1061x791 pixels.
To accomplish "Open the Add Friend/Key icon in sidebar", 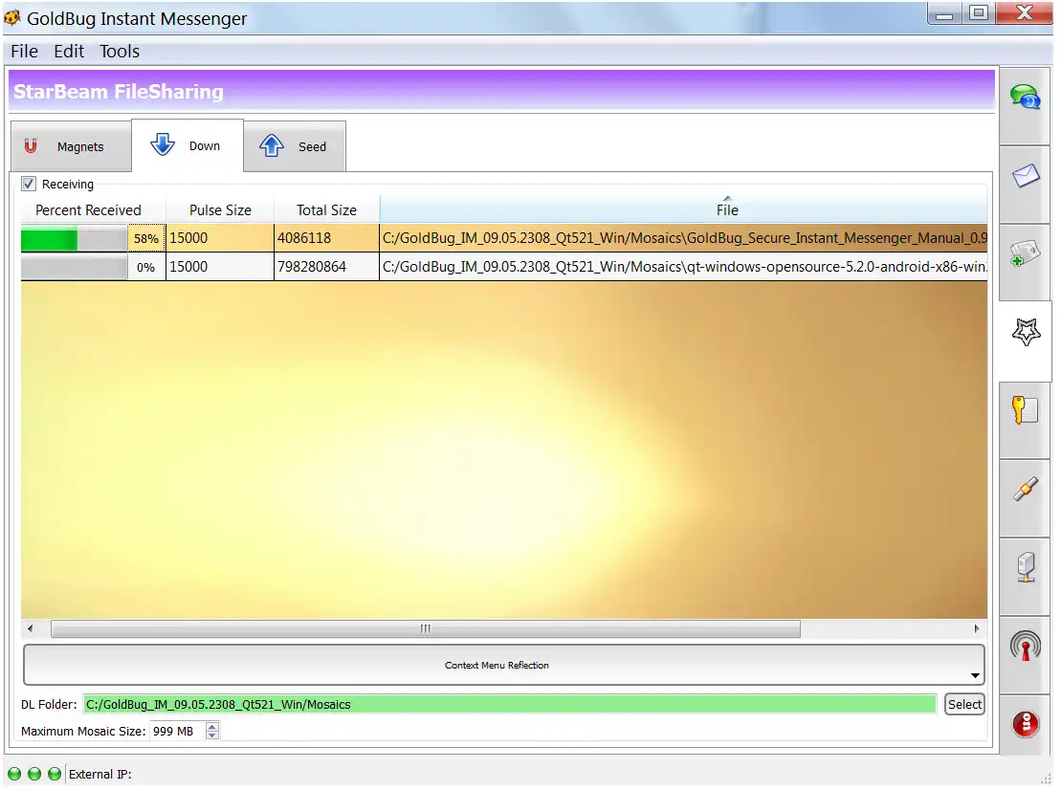I will [1026, 253].
